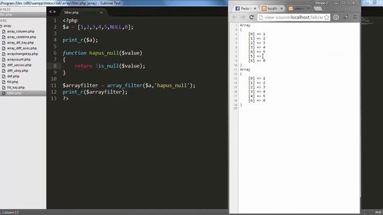Click file icon next to arraycount.php
The width and height of the screenshot is (383, 215).
point(4,60)
